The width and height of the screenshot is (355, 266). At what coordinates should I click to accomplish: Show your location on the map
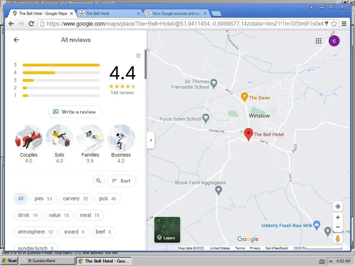338,206
